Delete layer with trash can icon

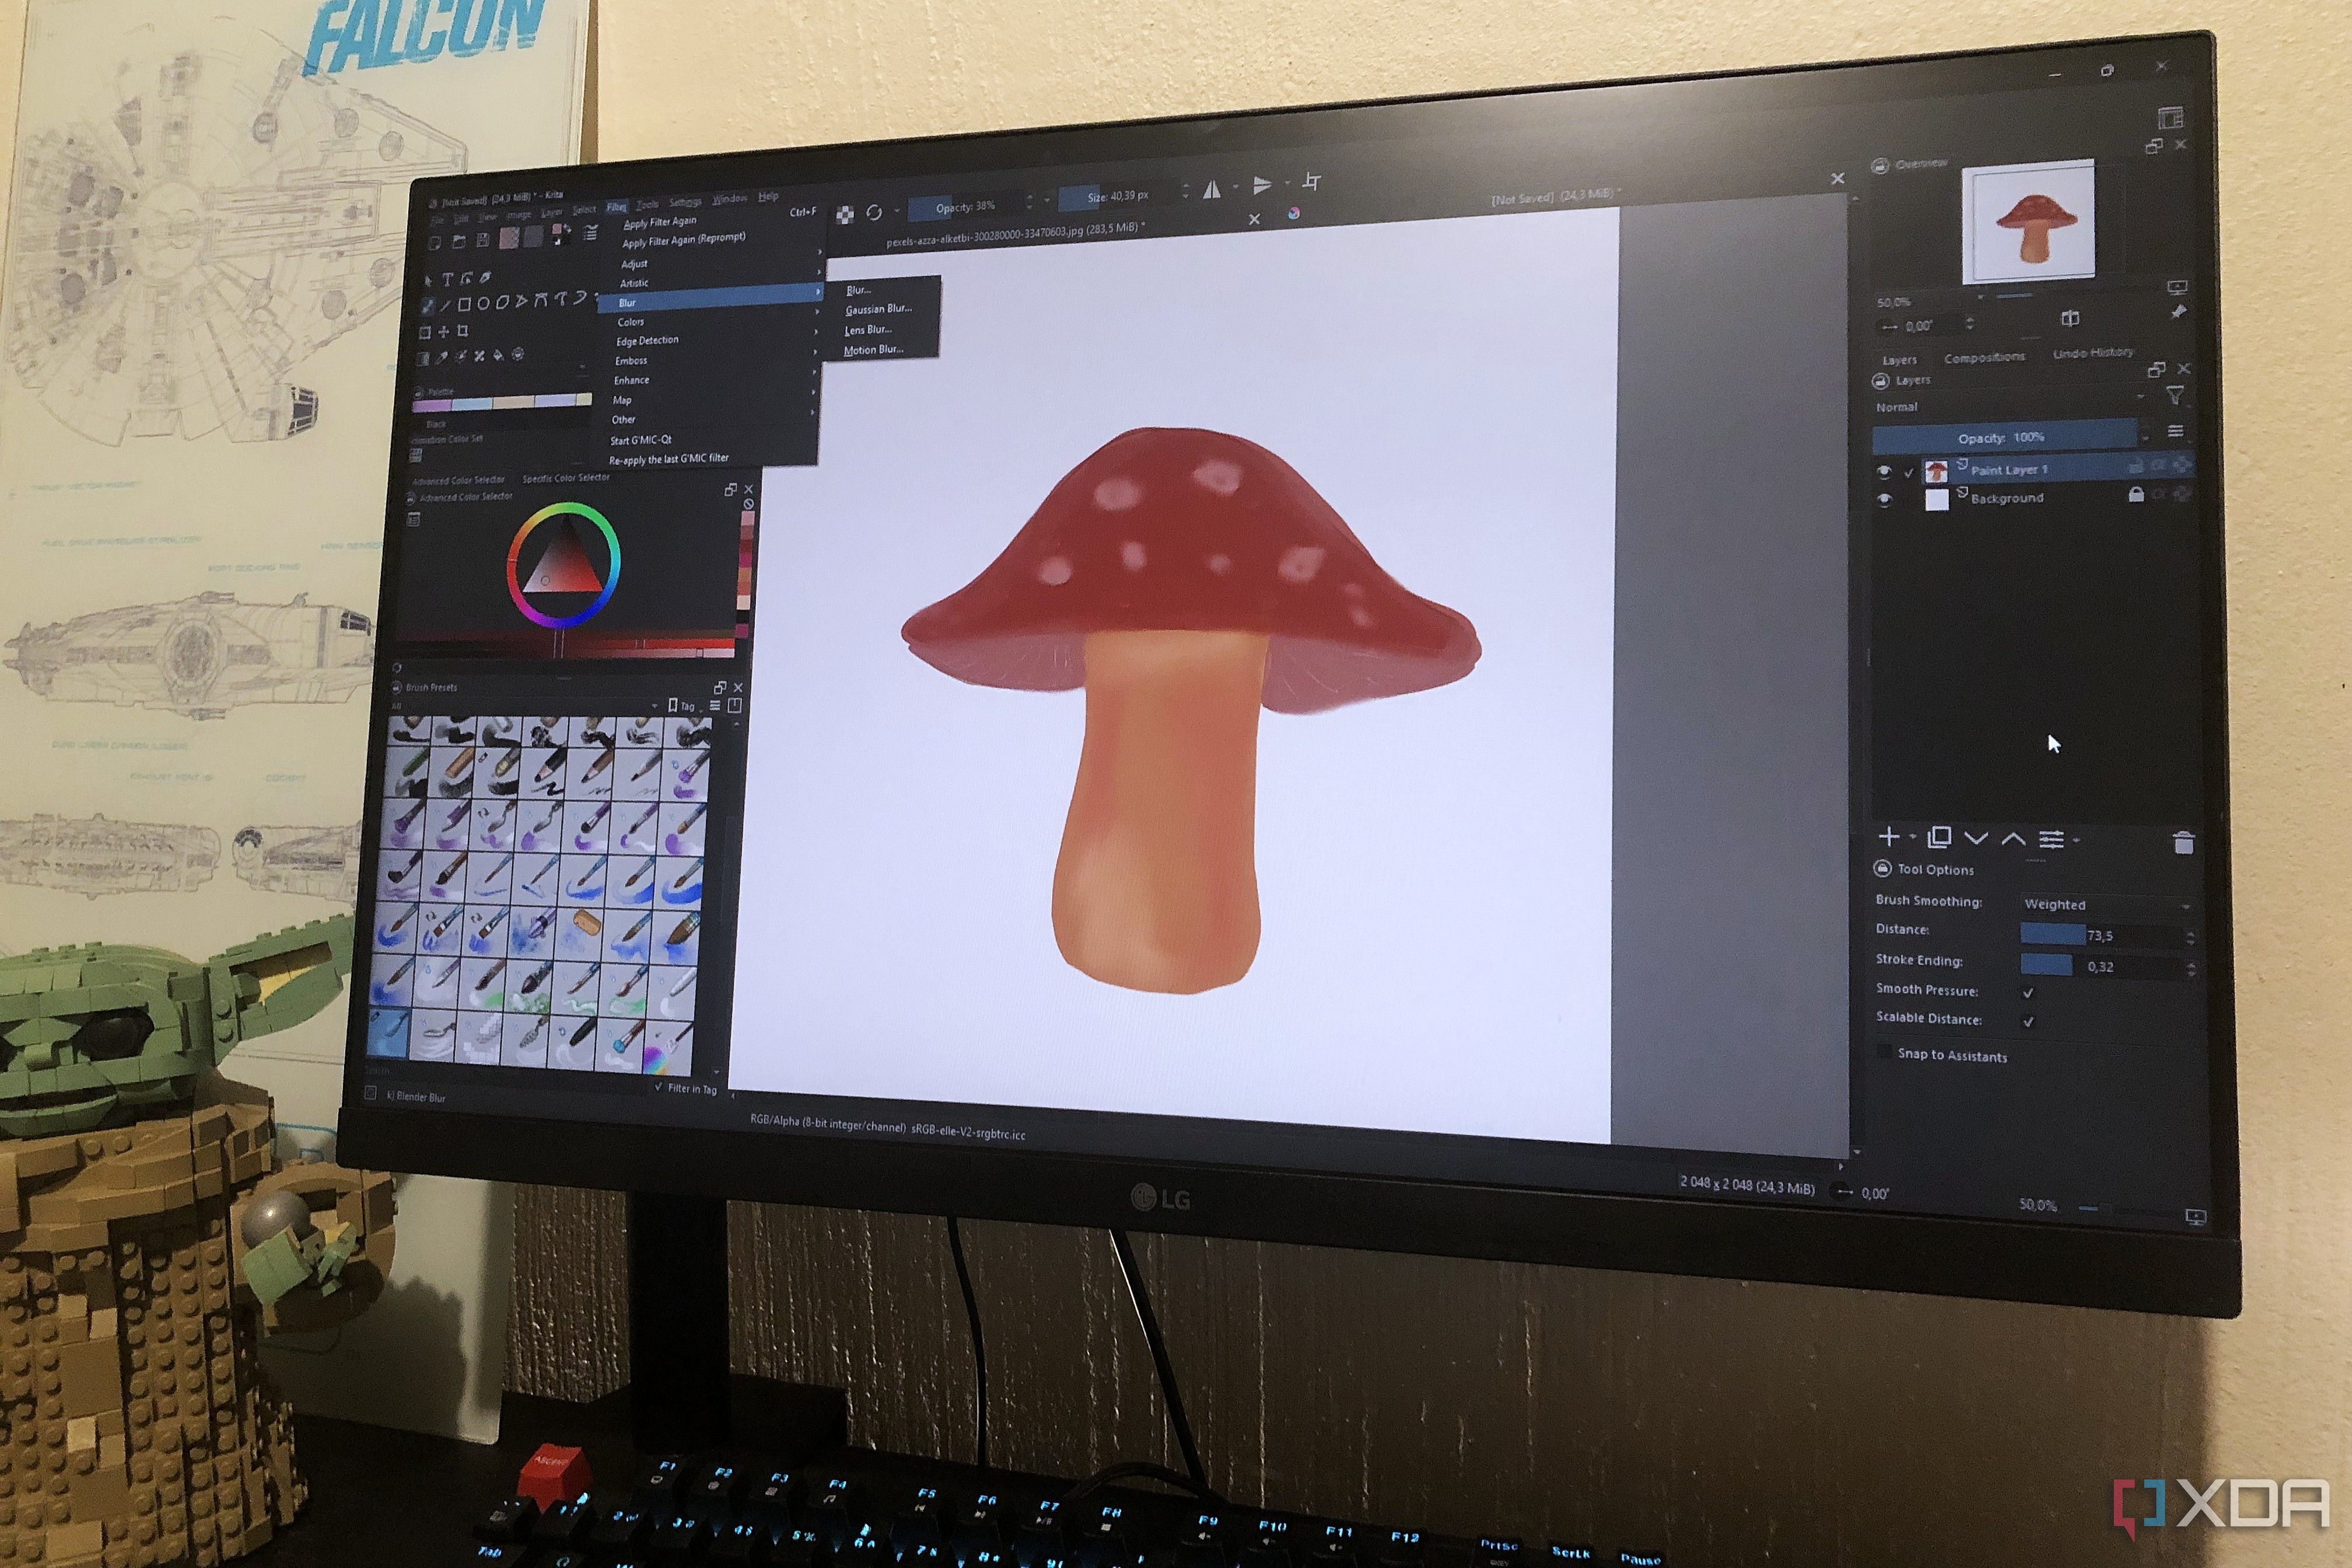coord(2183,844)
